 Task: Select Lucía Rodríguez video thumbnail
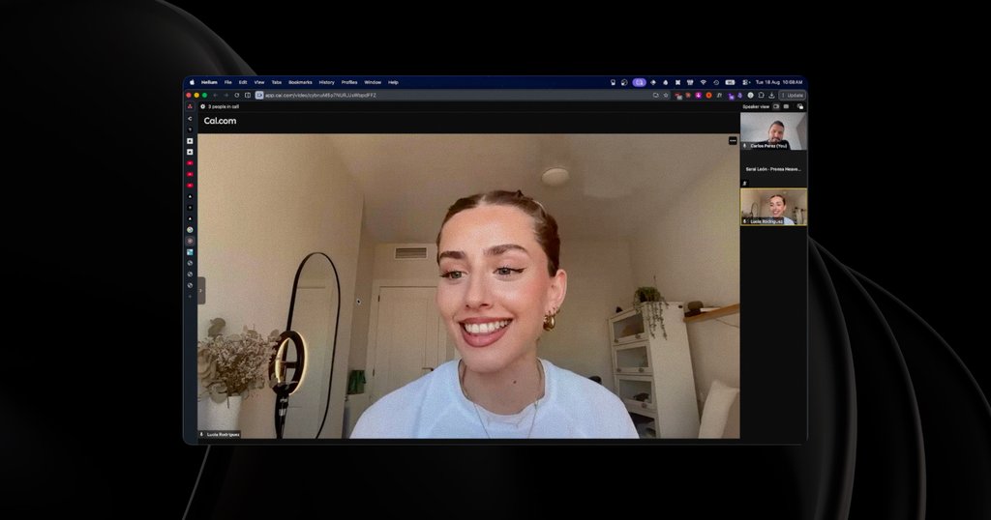[x=773, y=207]
